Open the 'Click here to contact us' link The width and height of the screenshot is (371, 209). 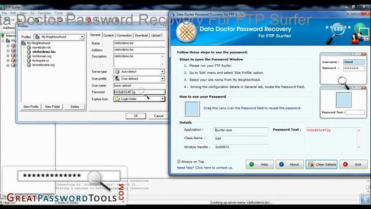[x=214, y=168]
